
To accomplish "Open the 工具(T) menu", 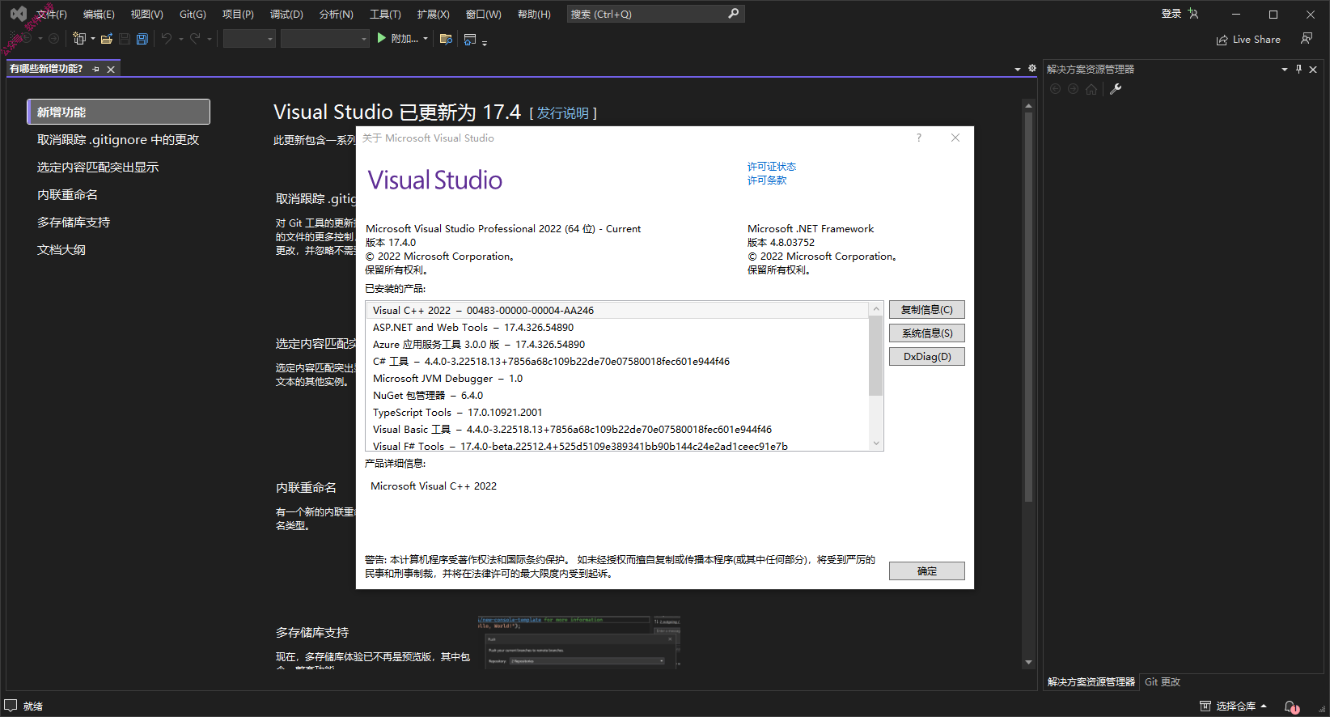I will pos(385,14).
